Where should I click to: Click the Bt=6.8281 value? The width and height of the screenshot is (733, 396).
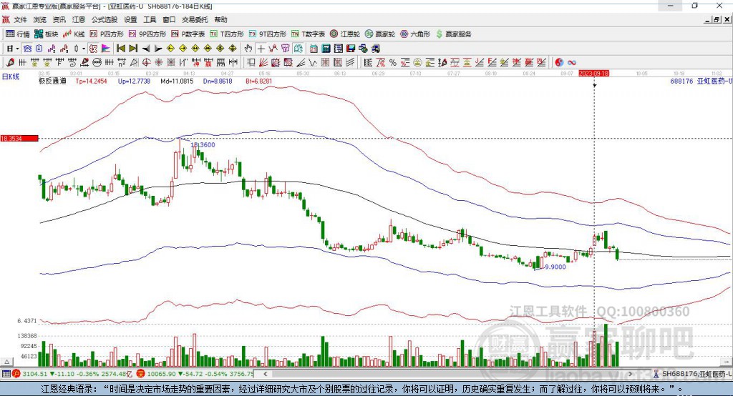258,81
